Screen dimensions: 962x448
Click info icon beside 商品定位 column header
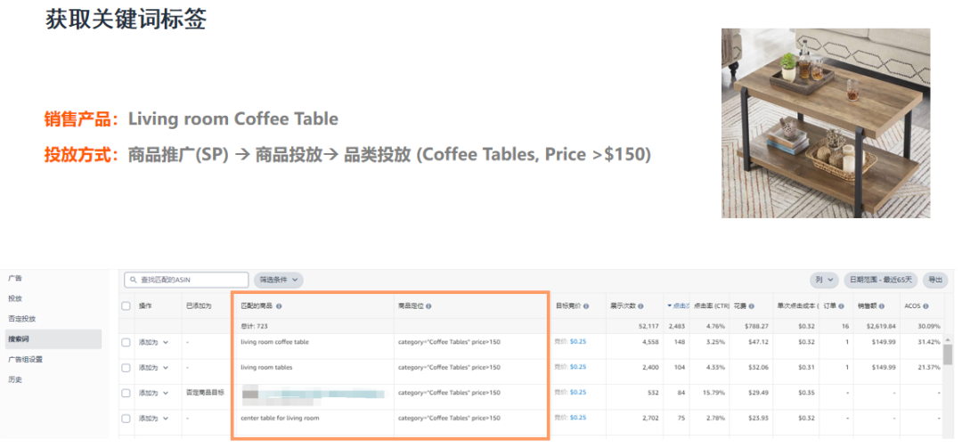tap(428, 305)
